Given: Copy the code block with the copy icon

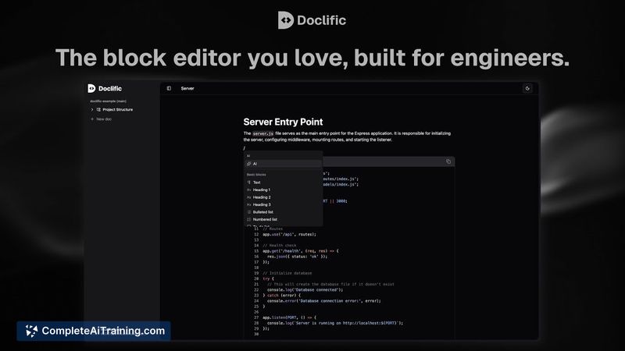Looking at the screenshot, I should point(448,161).
